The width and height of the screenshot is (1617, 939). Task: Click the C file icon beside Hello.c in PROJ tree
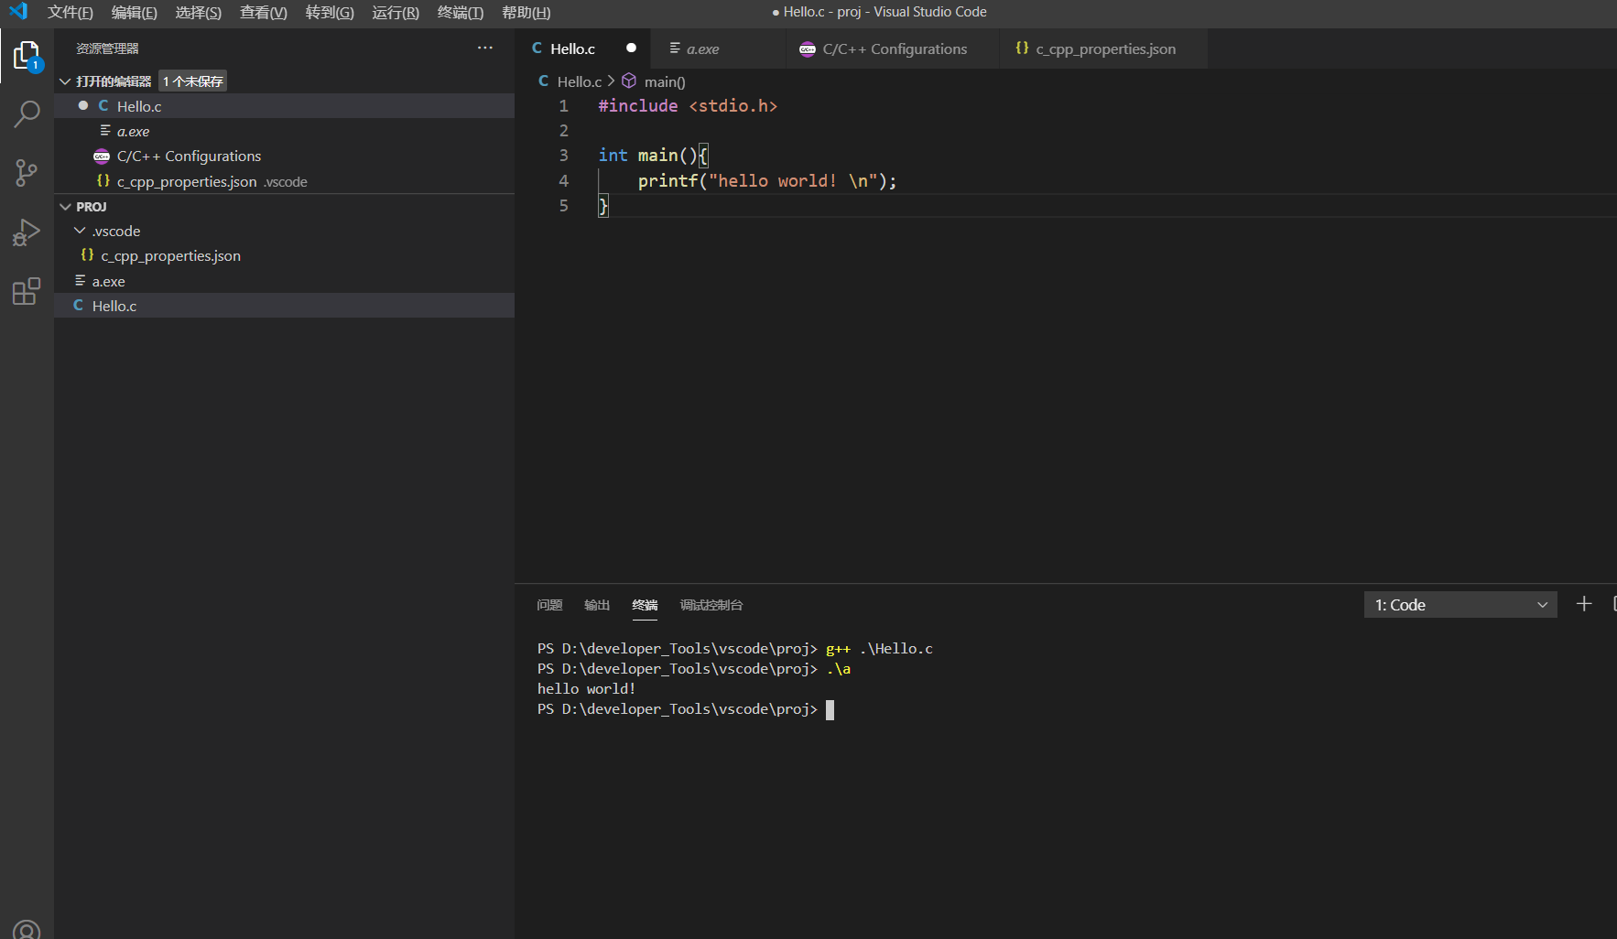79,306
